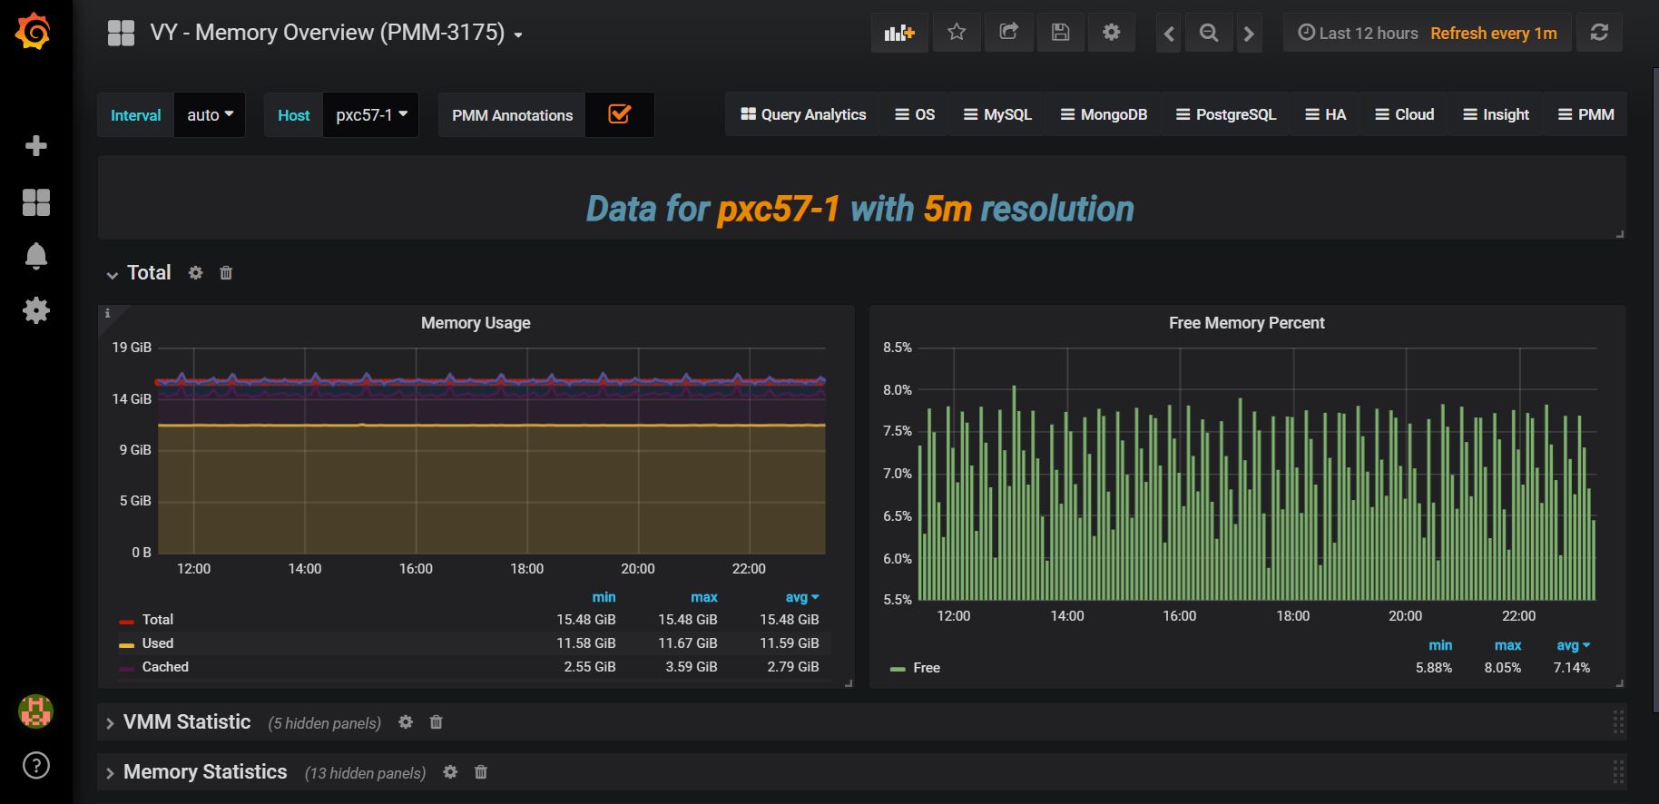This screenshot has width=1659, height=804.
Task: Open Query Analytics link
Action: pos(803,114)
